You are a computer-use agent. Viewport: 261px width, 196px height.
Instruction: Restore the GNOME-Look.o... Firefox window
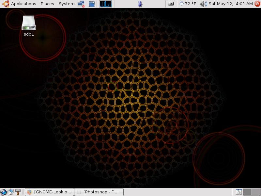50,192
